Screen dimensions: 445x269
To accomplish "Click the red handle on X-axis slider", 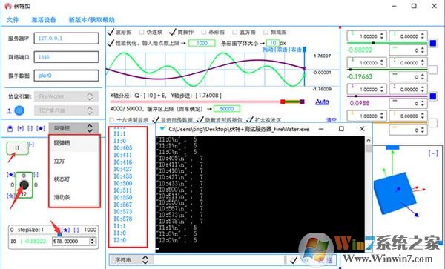I will tap(283, 102).
